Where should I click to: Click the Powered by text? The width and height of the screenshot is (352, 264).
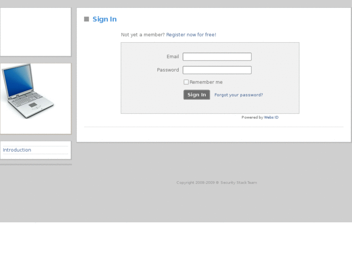tap(252, 117)
